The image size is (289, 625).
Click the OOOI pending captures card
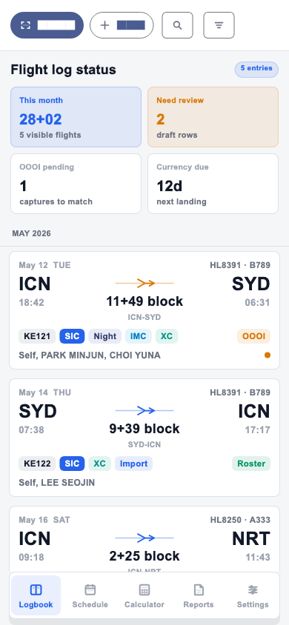pyautogui.click(x=76, y=184)
